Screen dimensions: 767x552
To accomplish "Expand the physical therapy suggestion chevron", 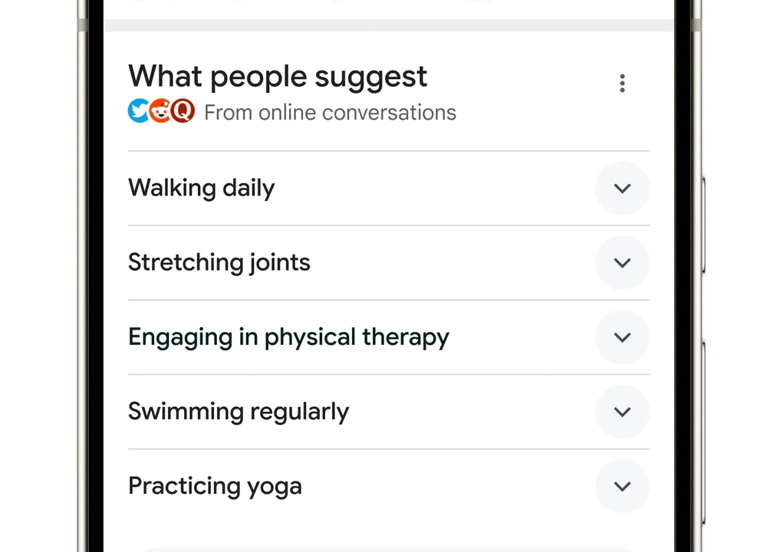I will click(622, 337).
